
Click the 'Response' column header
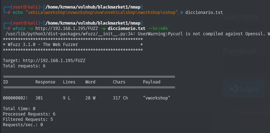(x=45, y=82)
